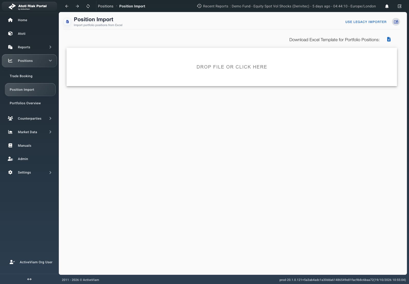Click the Drop File or Click Here area
This screenshot has width=409, height=284.
click(232, 67)
